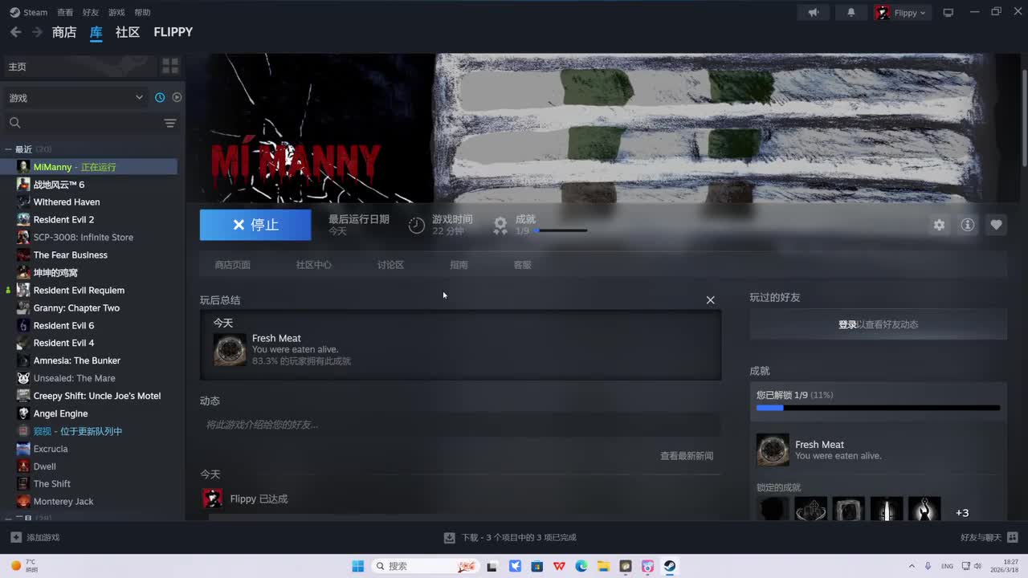
Task: Open advanced filter options icon
Action: (x=170, y=123)
